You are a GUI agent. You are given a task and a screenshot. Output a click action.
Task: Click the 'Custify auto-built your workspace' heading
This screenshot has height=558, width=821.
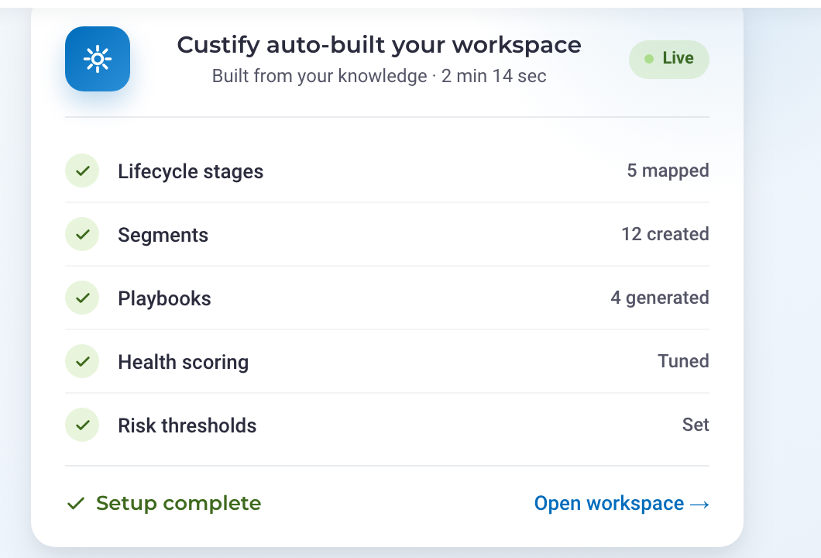tap(379, 45)
